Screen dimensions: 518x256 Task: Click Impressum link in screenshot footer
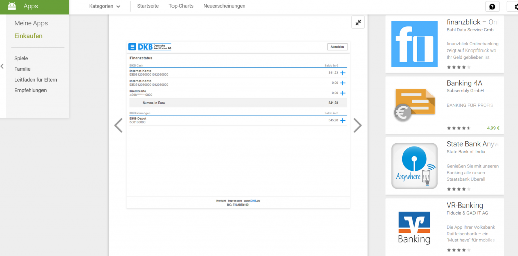[x=235, y=201]
